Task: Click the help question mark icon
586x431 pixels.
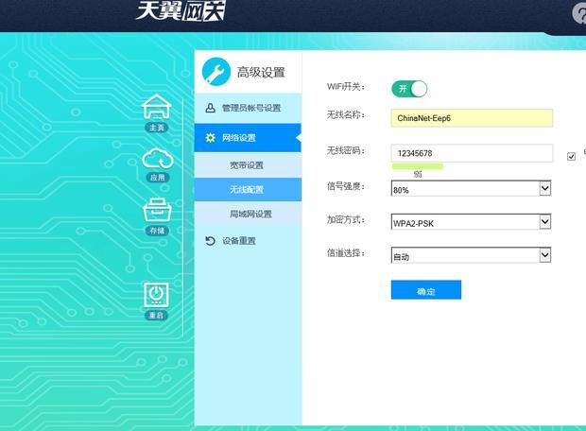Action: 579,14
